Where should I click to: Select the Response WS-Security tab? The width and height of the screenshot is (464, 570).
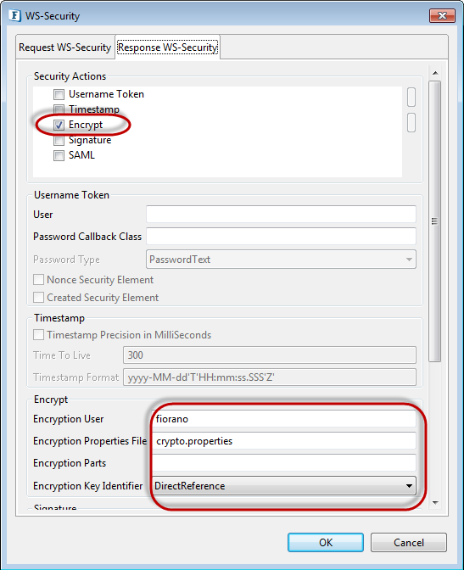pyautogui.click(x=168, y=47)
